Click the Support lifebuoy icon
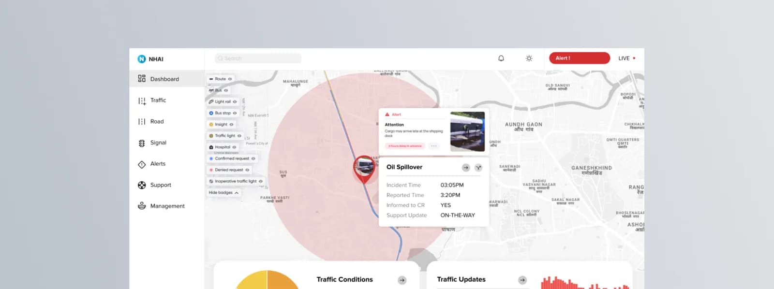The height and width of the screenshot is (289, 774). 142,185
